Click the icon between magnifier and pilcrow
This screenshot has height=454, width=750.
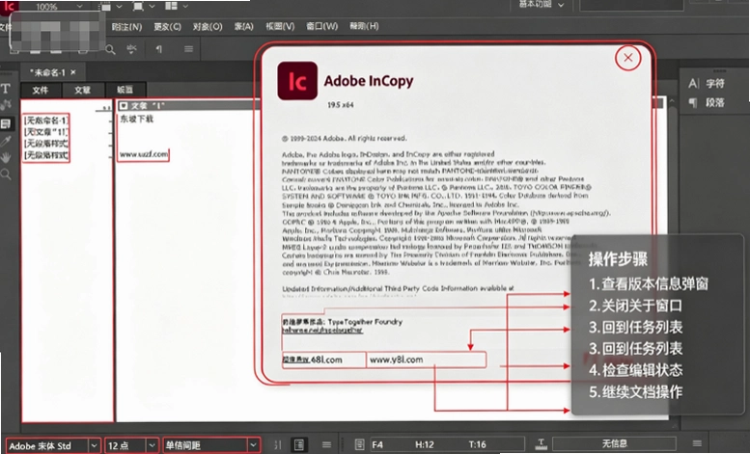(132, 49)
